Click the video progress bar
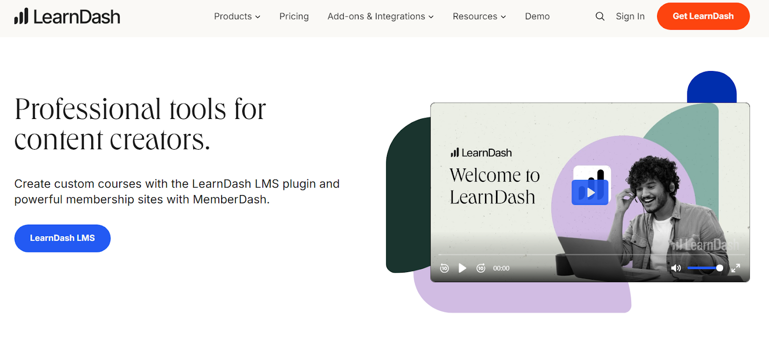 [591, 254]
